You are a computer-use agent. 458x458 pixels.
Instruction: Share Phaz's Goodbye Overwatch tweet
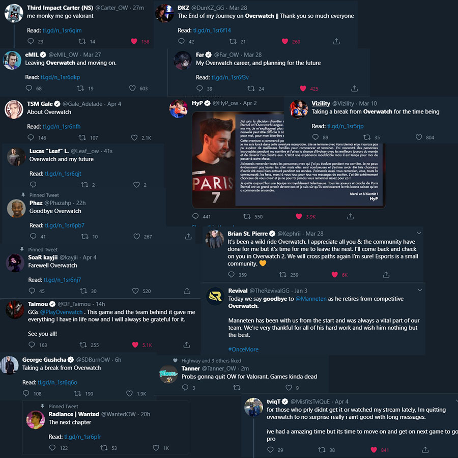coord(188,236)
